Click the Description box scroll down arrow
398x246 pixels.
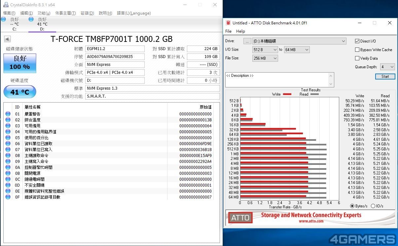[331, 84]
